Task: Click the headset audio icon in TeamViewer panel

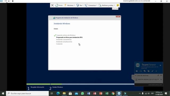Action: [141, 71]
